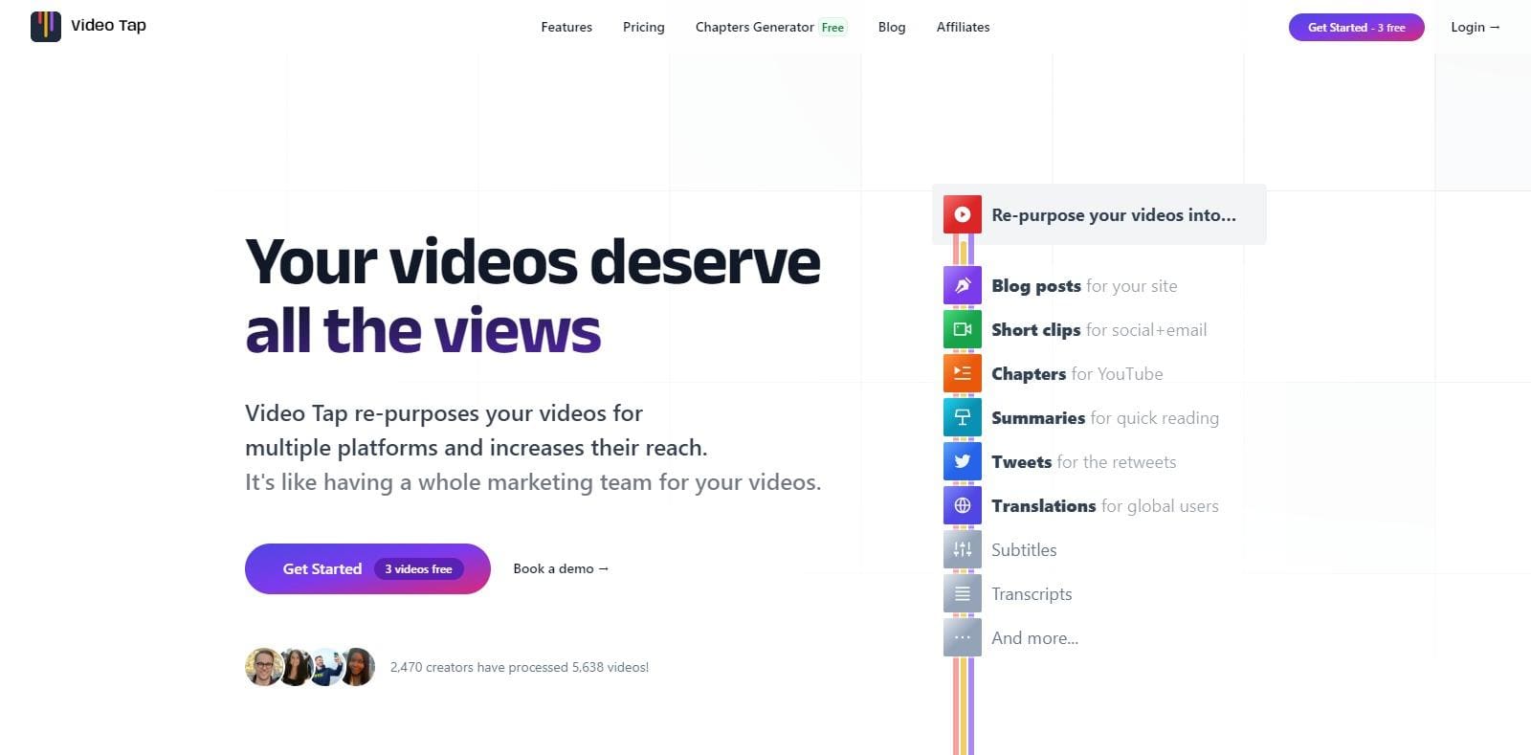Viewport: 1531px width, 755px height.
Task: Click '2,470 creators have processed 5,638 videos!' text
Action: [520, 667]
